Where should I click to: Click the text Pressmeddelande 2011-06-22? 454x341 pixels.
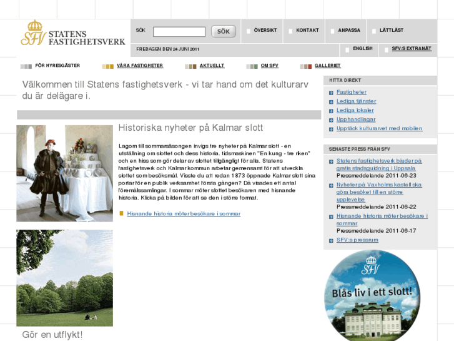[x=377, y=207]
